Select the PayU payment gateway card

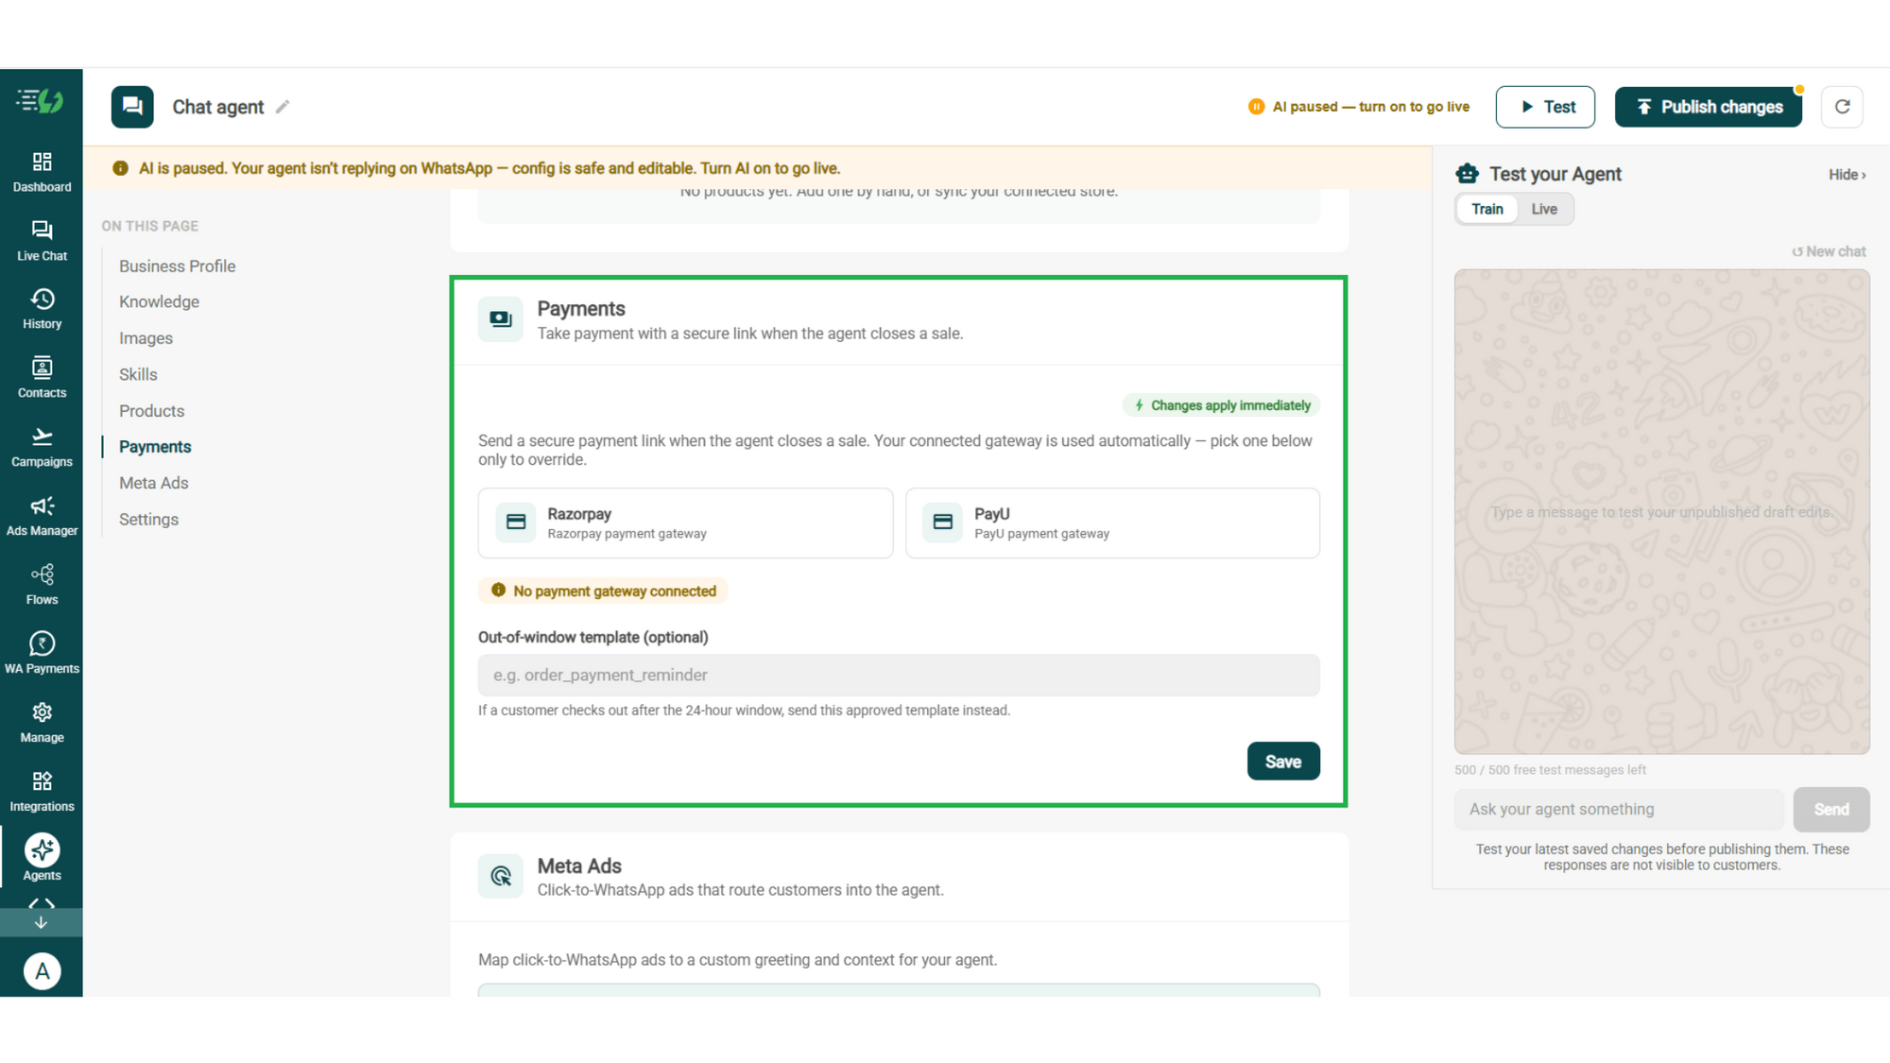pos(1112,523)
